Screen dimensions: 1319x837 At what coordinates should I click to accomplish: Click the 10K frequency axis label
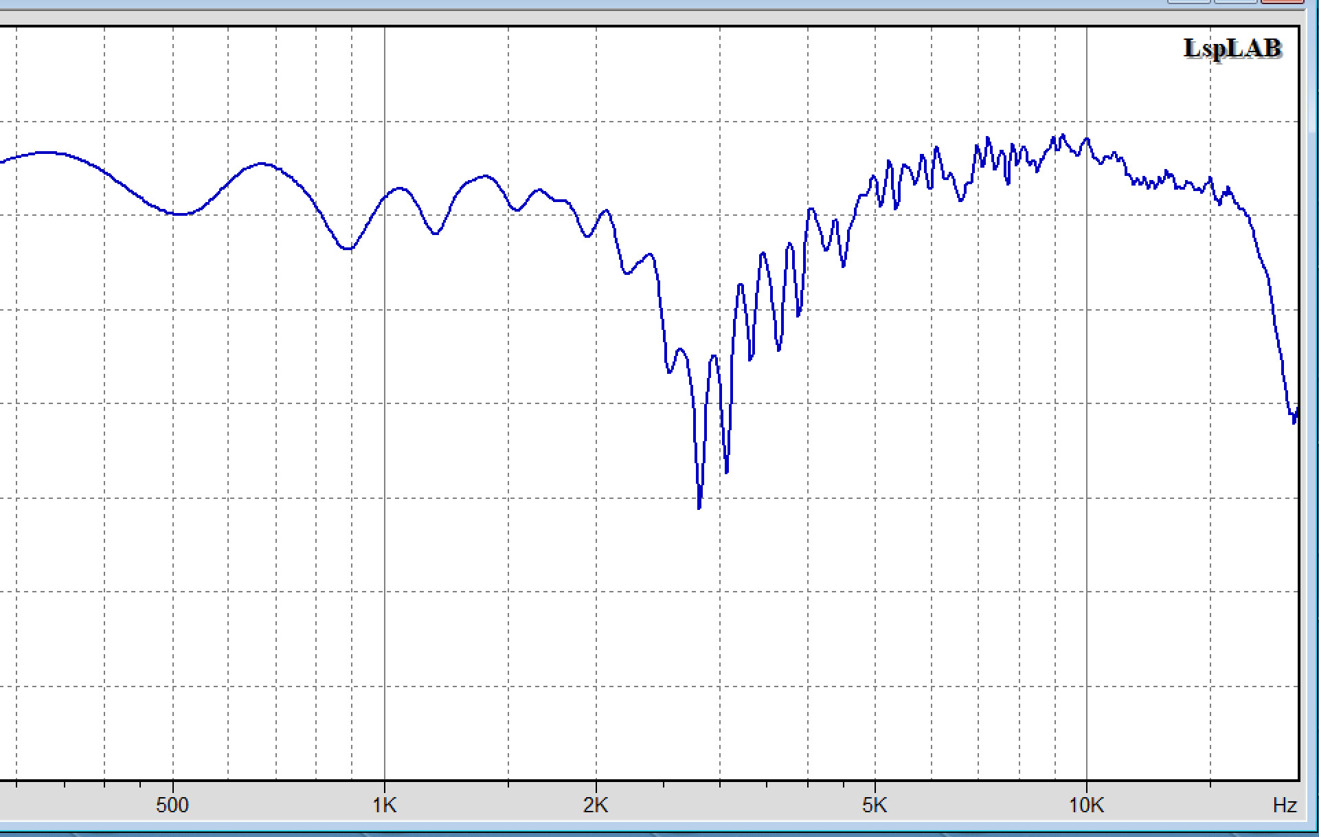pyautogui.click(x=1086, y=805)
